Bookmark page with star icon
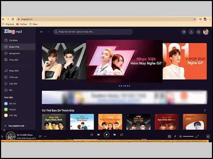This screenshot has width=213, height=159. 195,19
